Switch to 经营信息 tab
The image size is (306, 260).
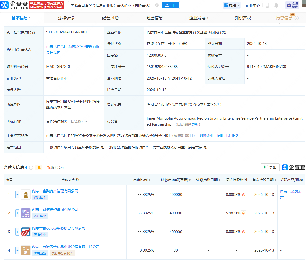click(155, 18)
